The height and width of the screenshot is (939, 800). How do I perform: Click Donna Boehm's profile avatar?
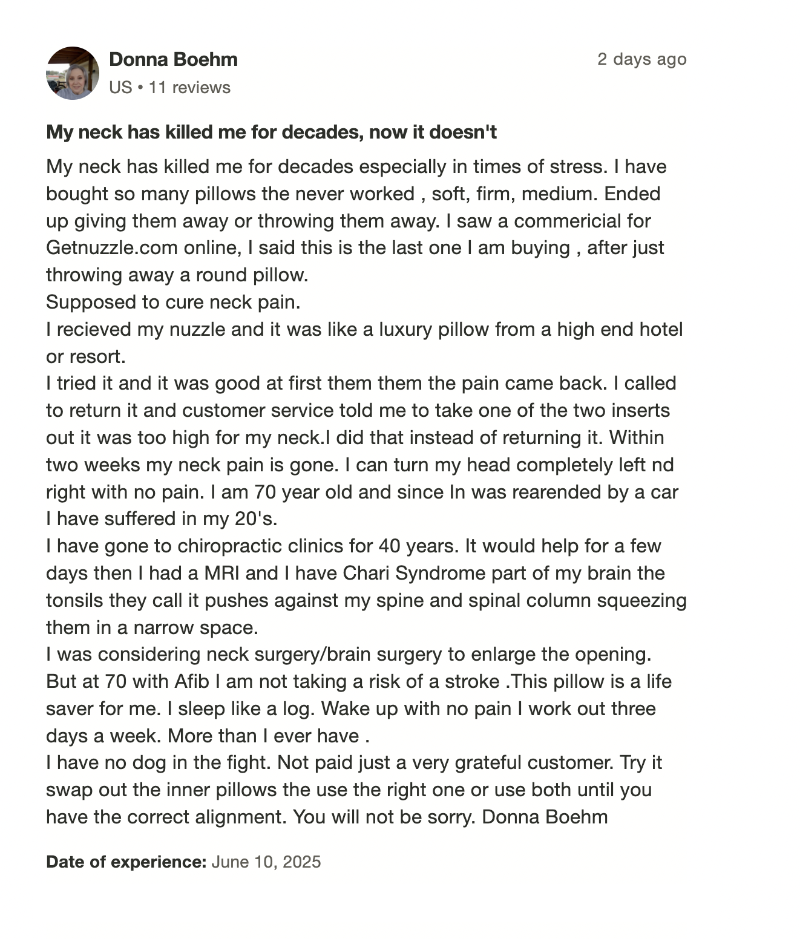[x=73, y=73]
